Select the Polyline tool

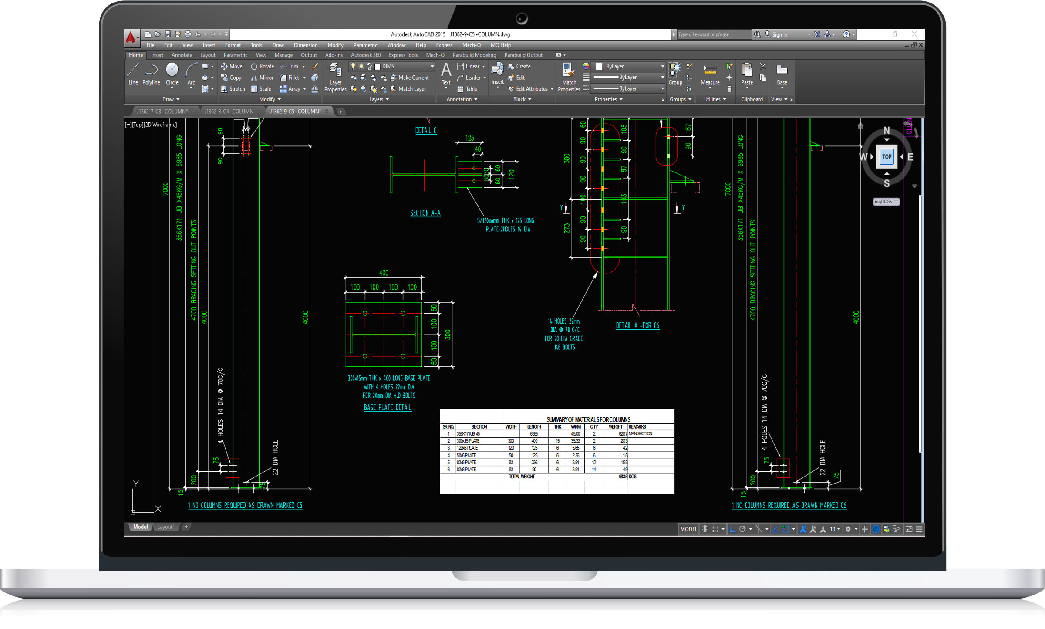pos(151,74)
